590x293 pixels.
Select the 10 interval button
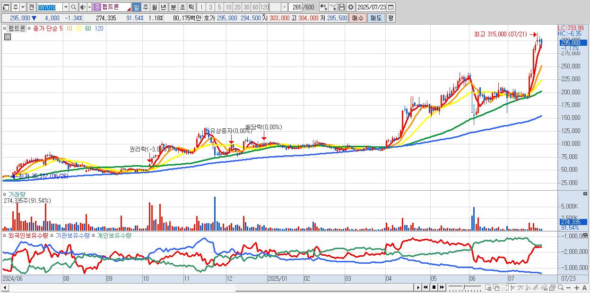click(228, 7)
